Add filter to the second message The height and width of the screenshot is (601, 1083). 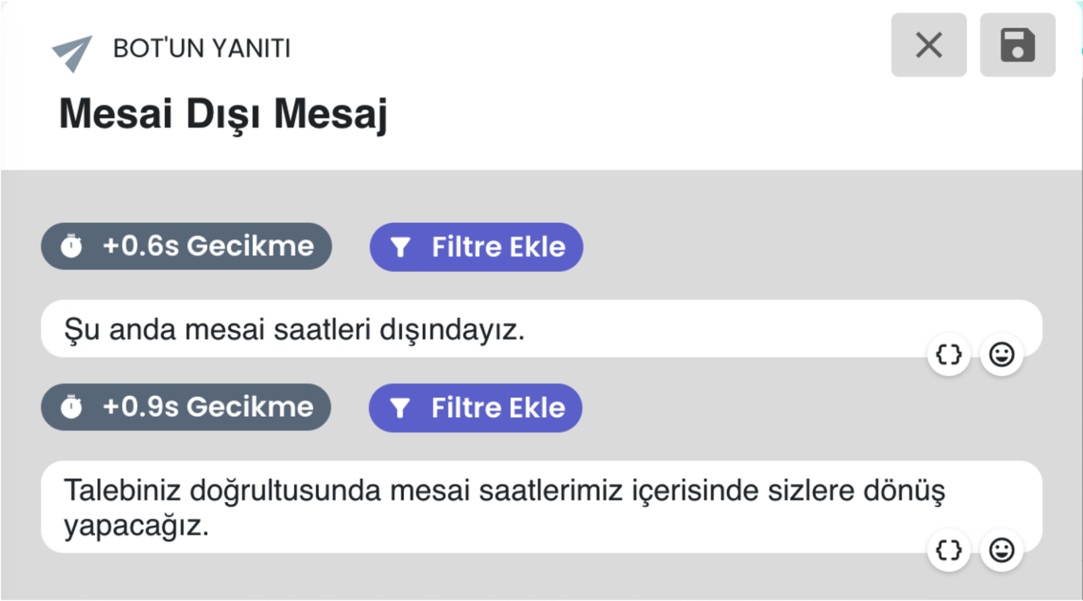[475, 408]
